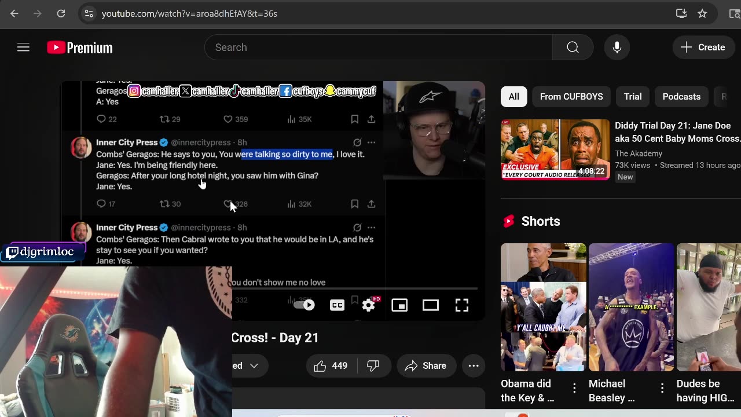Reload the current page
This screenshot has width=741, height=417.
(61, 13)
